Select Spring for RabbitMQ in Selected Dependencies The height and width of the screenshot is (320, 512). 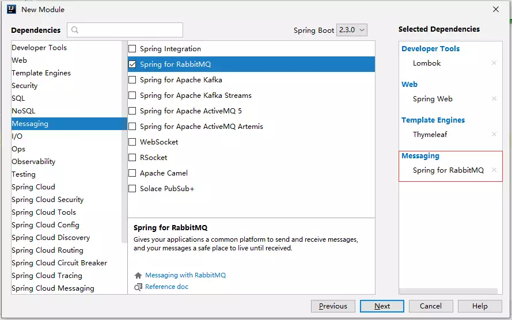(448, 170)
